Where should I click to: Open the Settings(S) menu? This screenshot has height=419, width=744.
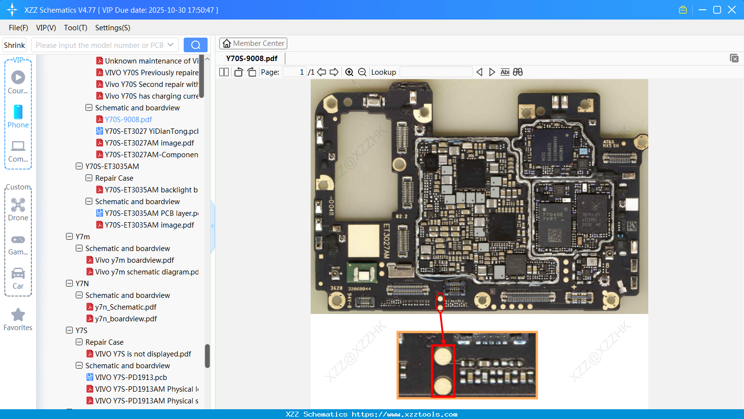click(113, 28)
